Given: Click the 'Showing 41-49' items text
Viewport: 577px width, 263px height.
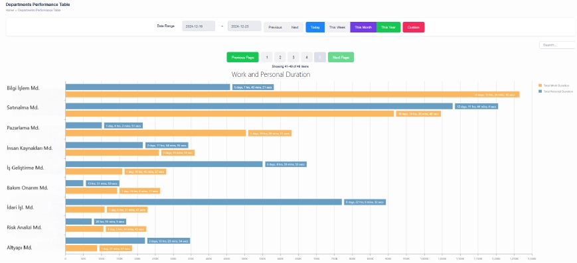Looking at the screenshot, I should click(290, 66).
